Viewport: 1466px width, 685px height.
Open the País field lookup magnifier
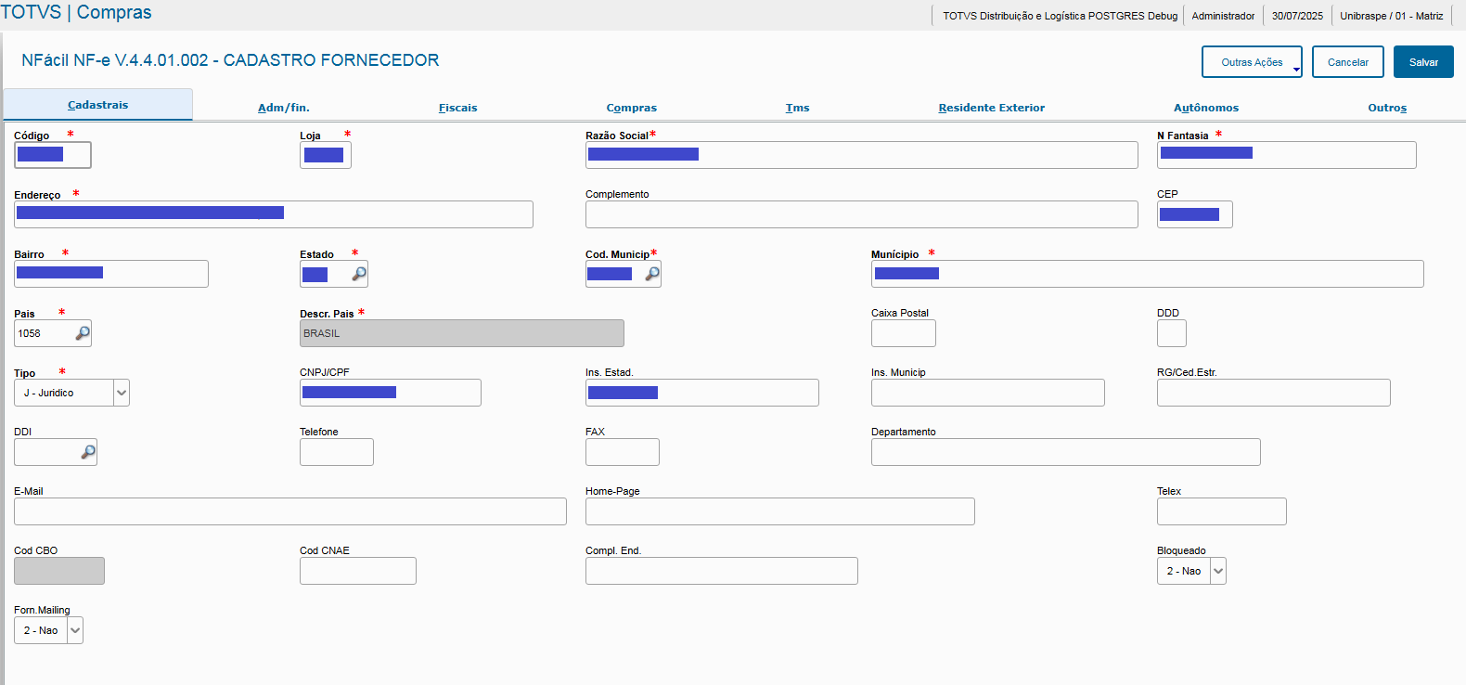pyautogui.click(x=83, y=333)
